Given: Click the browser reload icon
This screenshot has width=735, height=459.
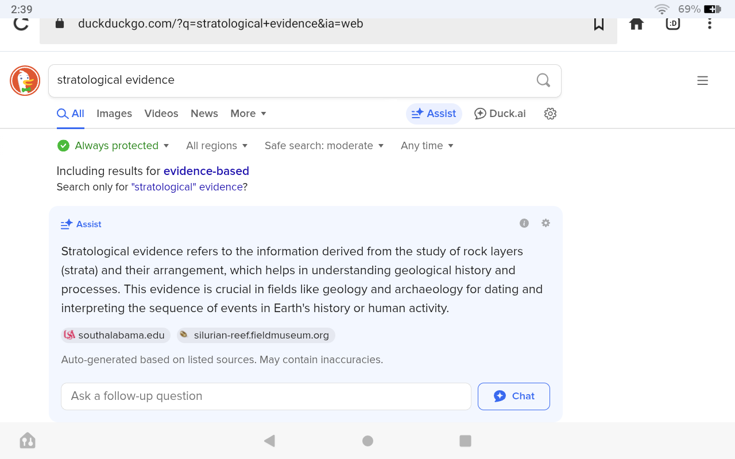Looking at the screenshot, I should click(x=21, y=24).
